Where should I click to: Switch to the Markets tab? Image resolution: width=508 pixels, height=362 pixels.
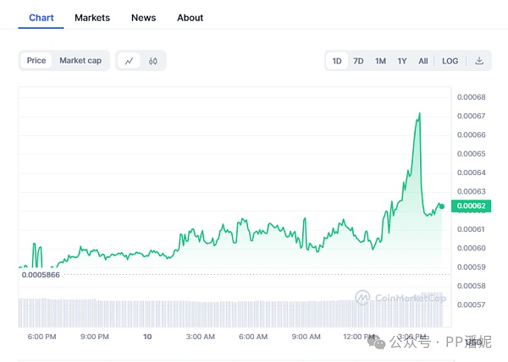[92, 17]
